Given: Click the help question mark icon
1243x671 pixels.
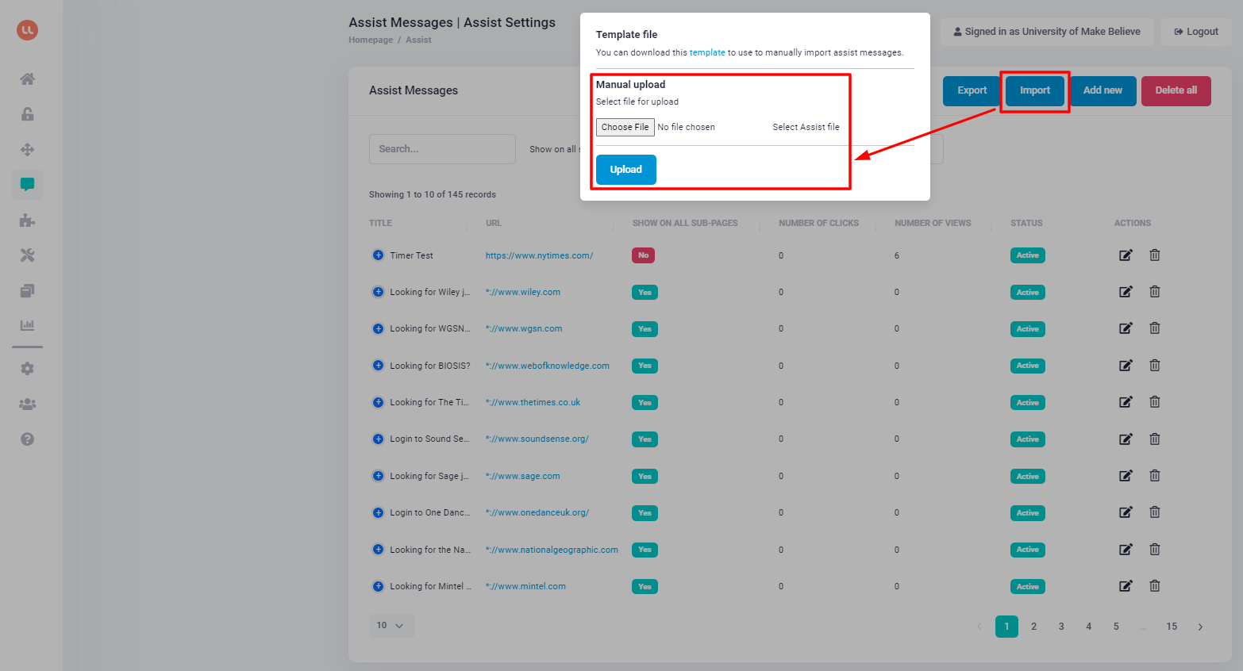Looking at the screenshot, I should pyautogui.click(x=27, y=439).
